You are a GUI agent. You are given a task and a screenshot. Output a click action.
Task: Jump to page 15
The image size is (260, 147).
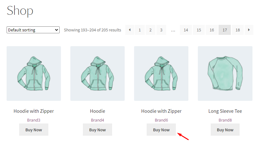[199, 30]
